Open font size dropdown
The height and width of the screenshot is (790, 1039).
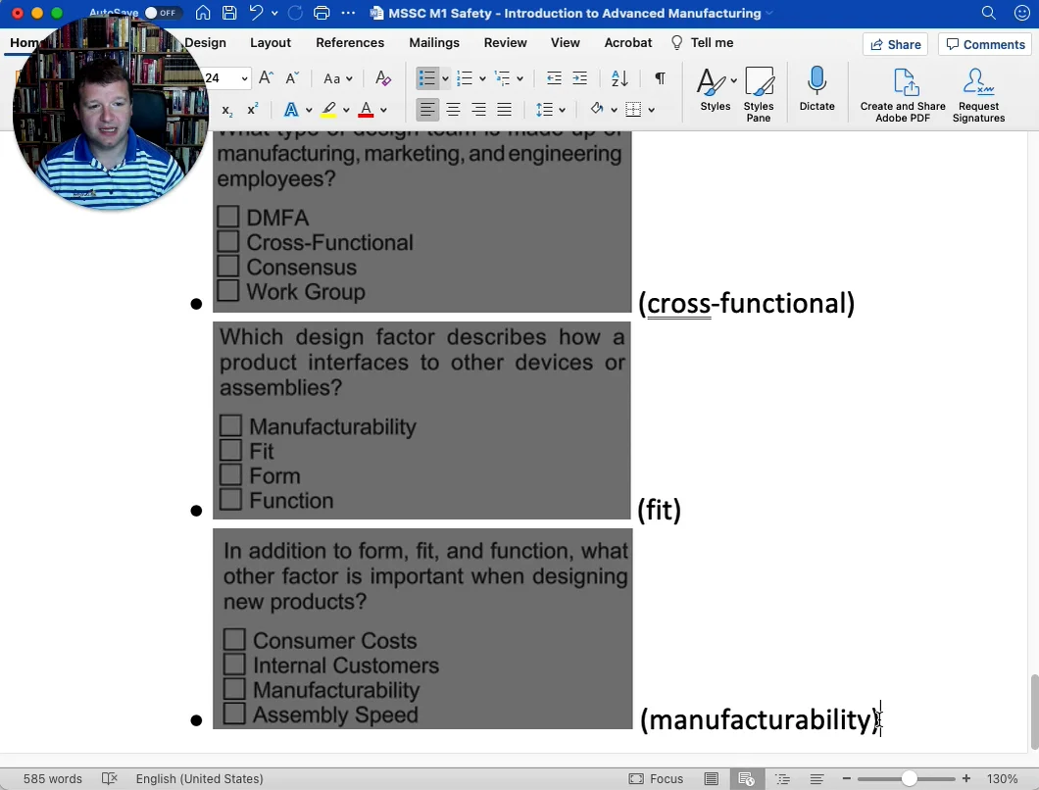click(244, 78)
